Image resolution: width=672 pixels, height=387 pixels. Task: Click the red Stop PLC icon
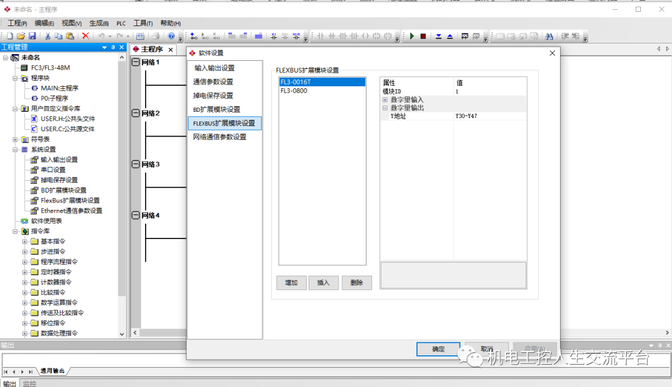423,37
